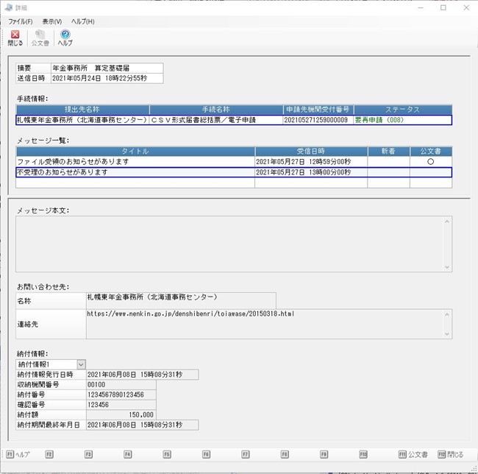Click the 公文書 circle mark in first message row
This screenshot has height=474, width=478.
430,161
